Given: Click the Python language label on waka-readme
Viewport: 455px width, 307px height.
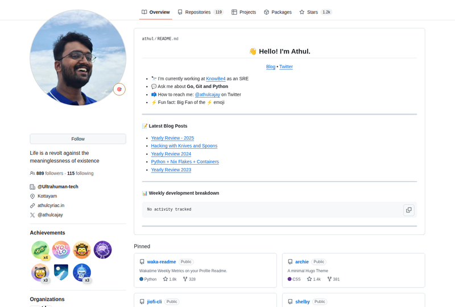Looking at the screenshot, I should pos(150,279).
